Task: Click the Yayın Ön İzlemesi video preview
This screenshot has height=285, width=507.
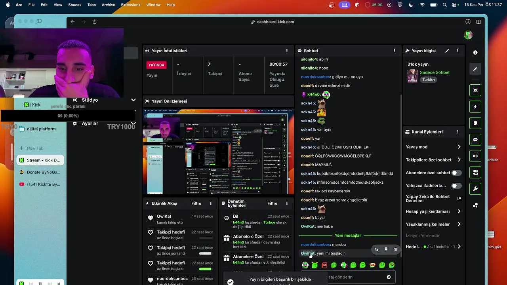Action: click(x=218, y=152)
